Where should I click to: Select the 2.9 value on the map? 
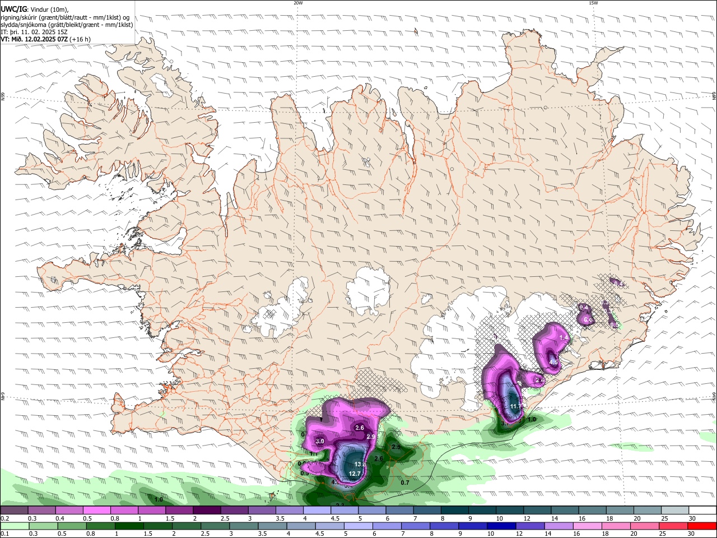371,437
